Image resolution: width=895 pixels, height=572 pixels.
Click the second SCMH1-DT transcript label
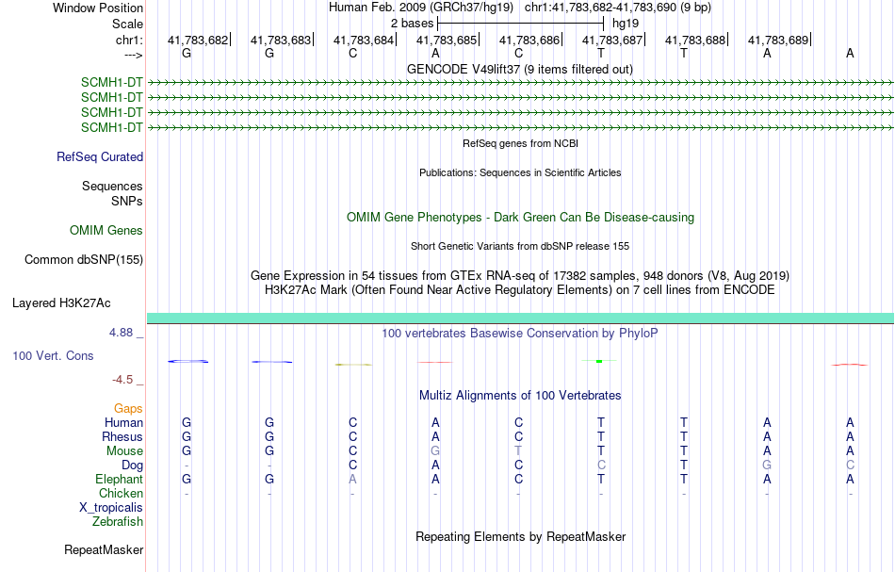(112, 97)
